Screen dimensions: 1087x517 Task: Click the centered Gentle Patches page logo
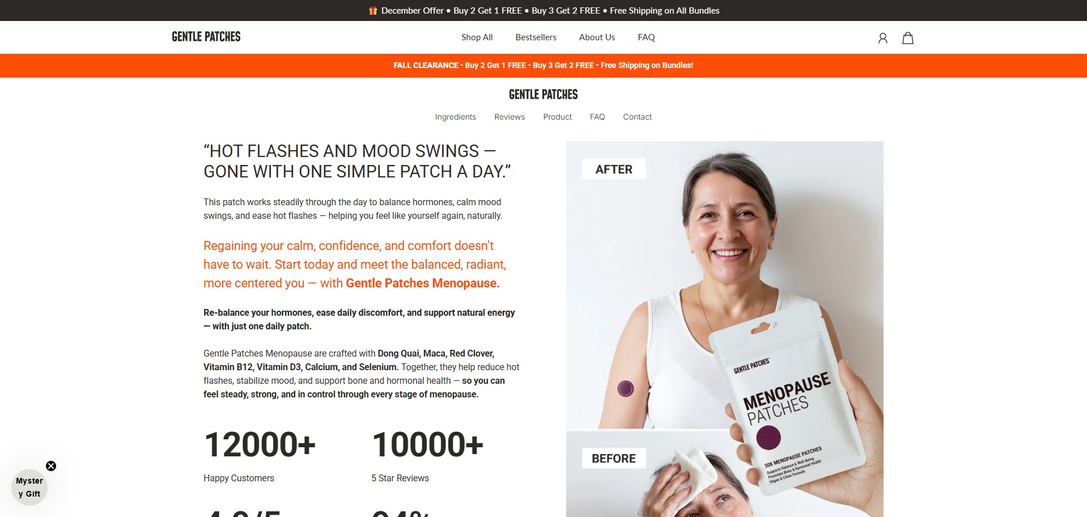point(543,94)
